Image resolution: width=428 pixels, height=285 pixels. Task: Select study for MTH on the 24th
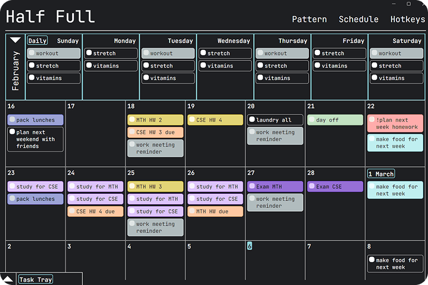click(x=96, y=187)
